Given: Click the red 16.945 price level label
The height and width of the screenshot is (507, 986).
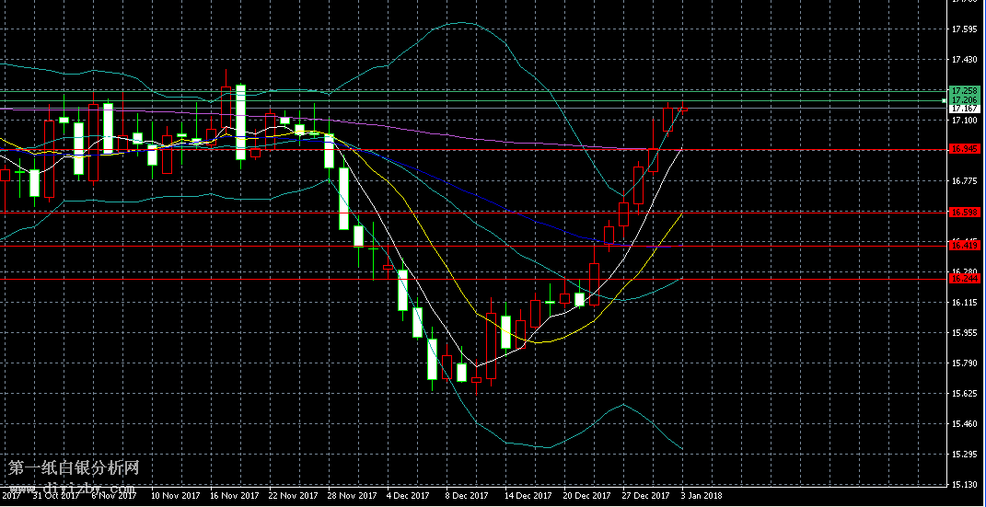Looking at the screenshot, I should (965, 149).
